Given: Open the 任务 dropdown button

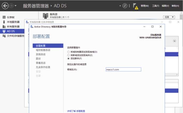Looking at the screenshot, I should pos(169,17).
